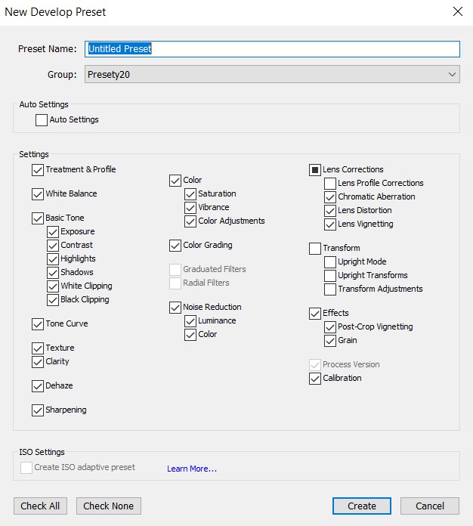Uncheck Color Grading

[x=175, y=245]
